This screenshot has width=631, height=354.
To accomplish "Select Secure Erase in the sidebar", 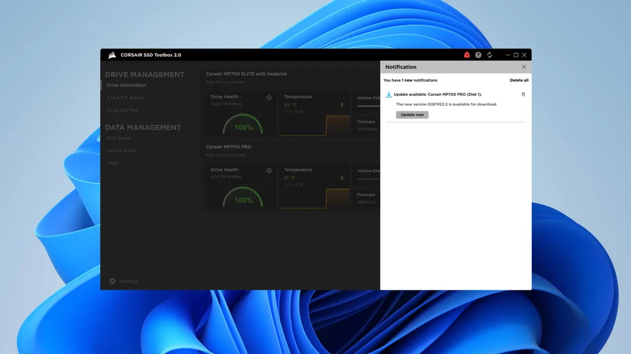I will [x=121, y=151].
